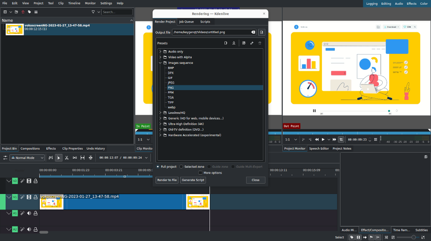Viewport: 431px width, 241px height.
Task: Hide video on track V2
Action: [x=29, y=181]
